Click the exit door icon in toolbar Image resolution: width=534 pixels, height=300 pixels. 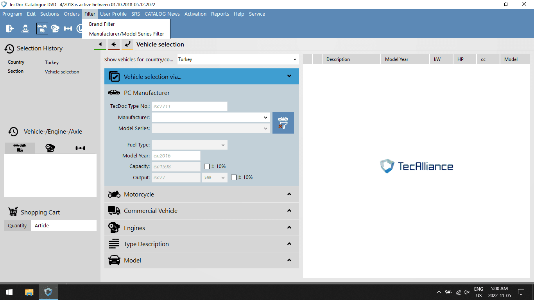[10, 29]
